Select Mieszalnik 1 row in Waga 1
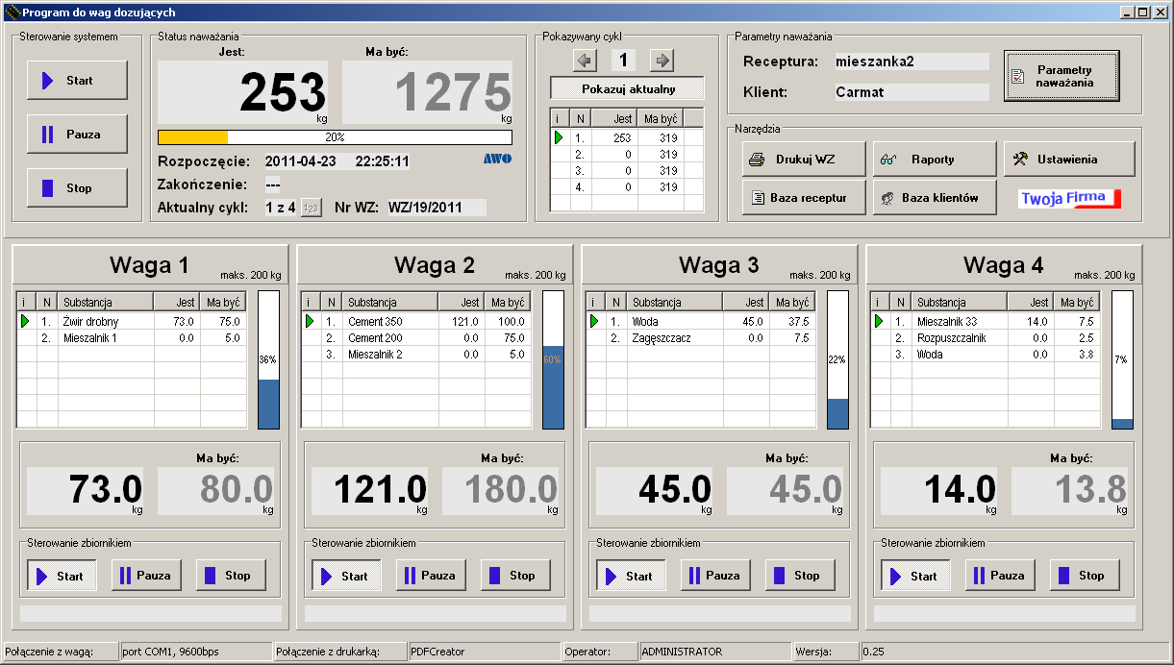This screenshot has height=665, width=1174. (133, 338)
